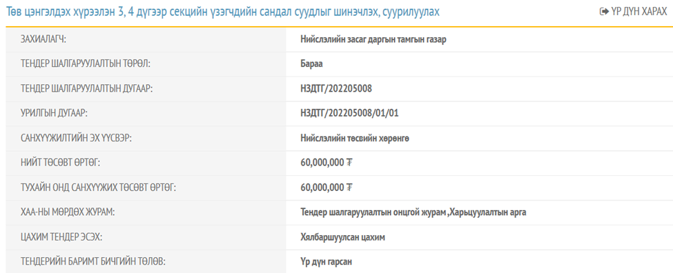Click the Хялбаршуулсан цахим value
This screenshot has width=673, height=273.
pos(343,237)
